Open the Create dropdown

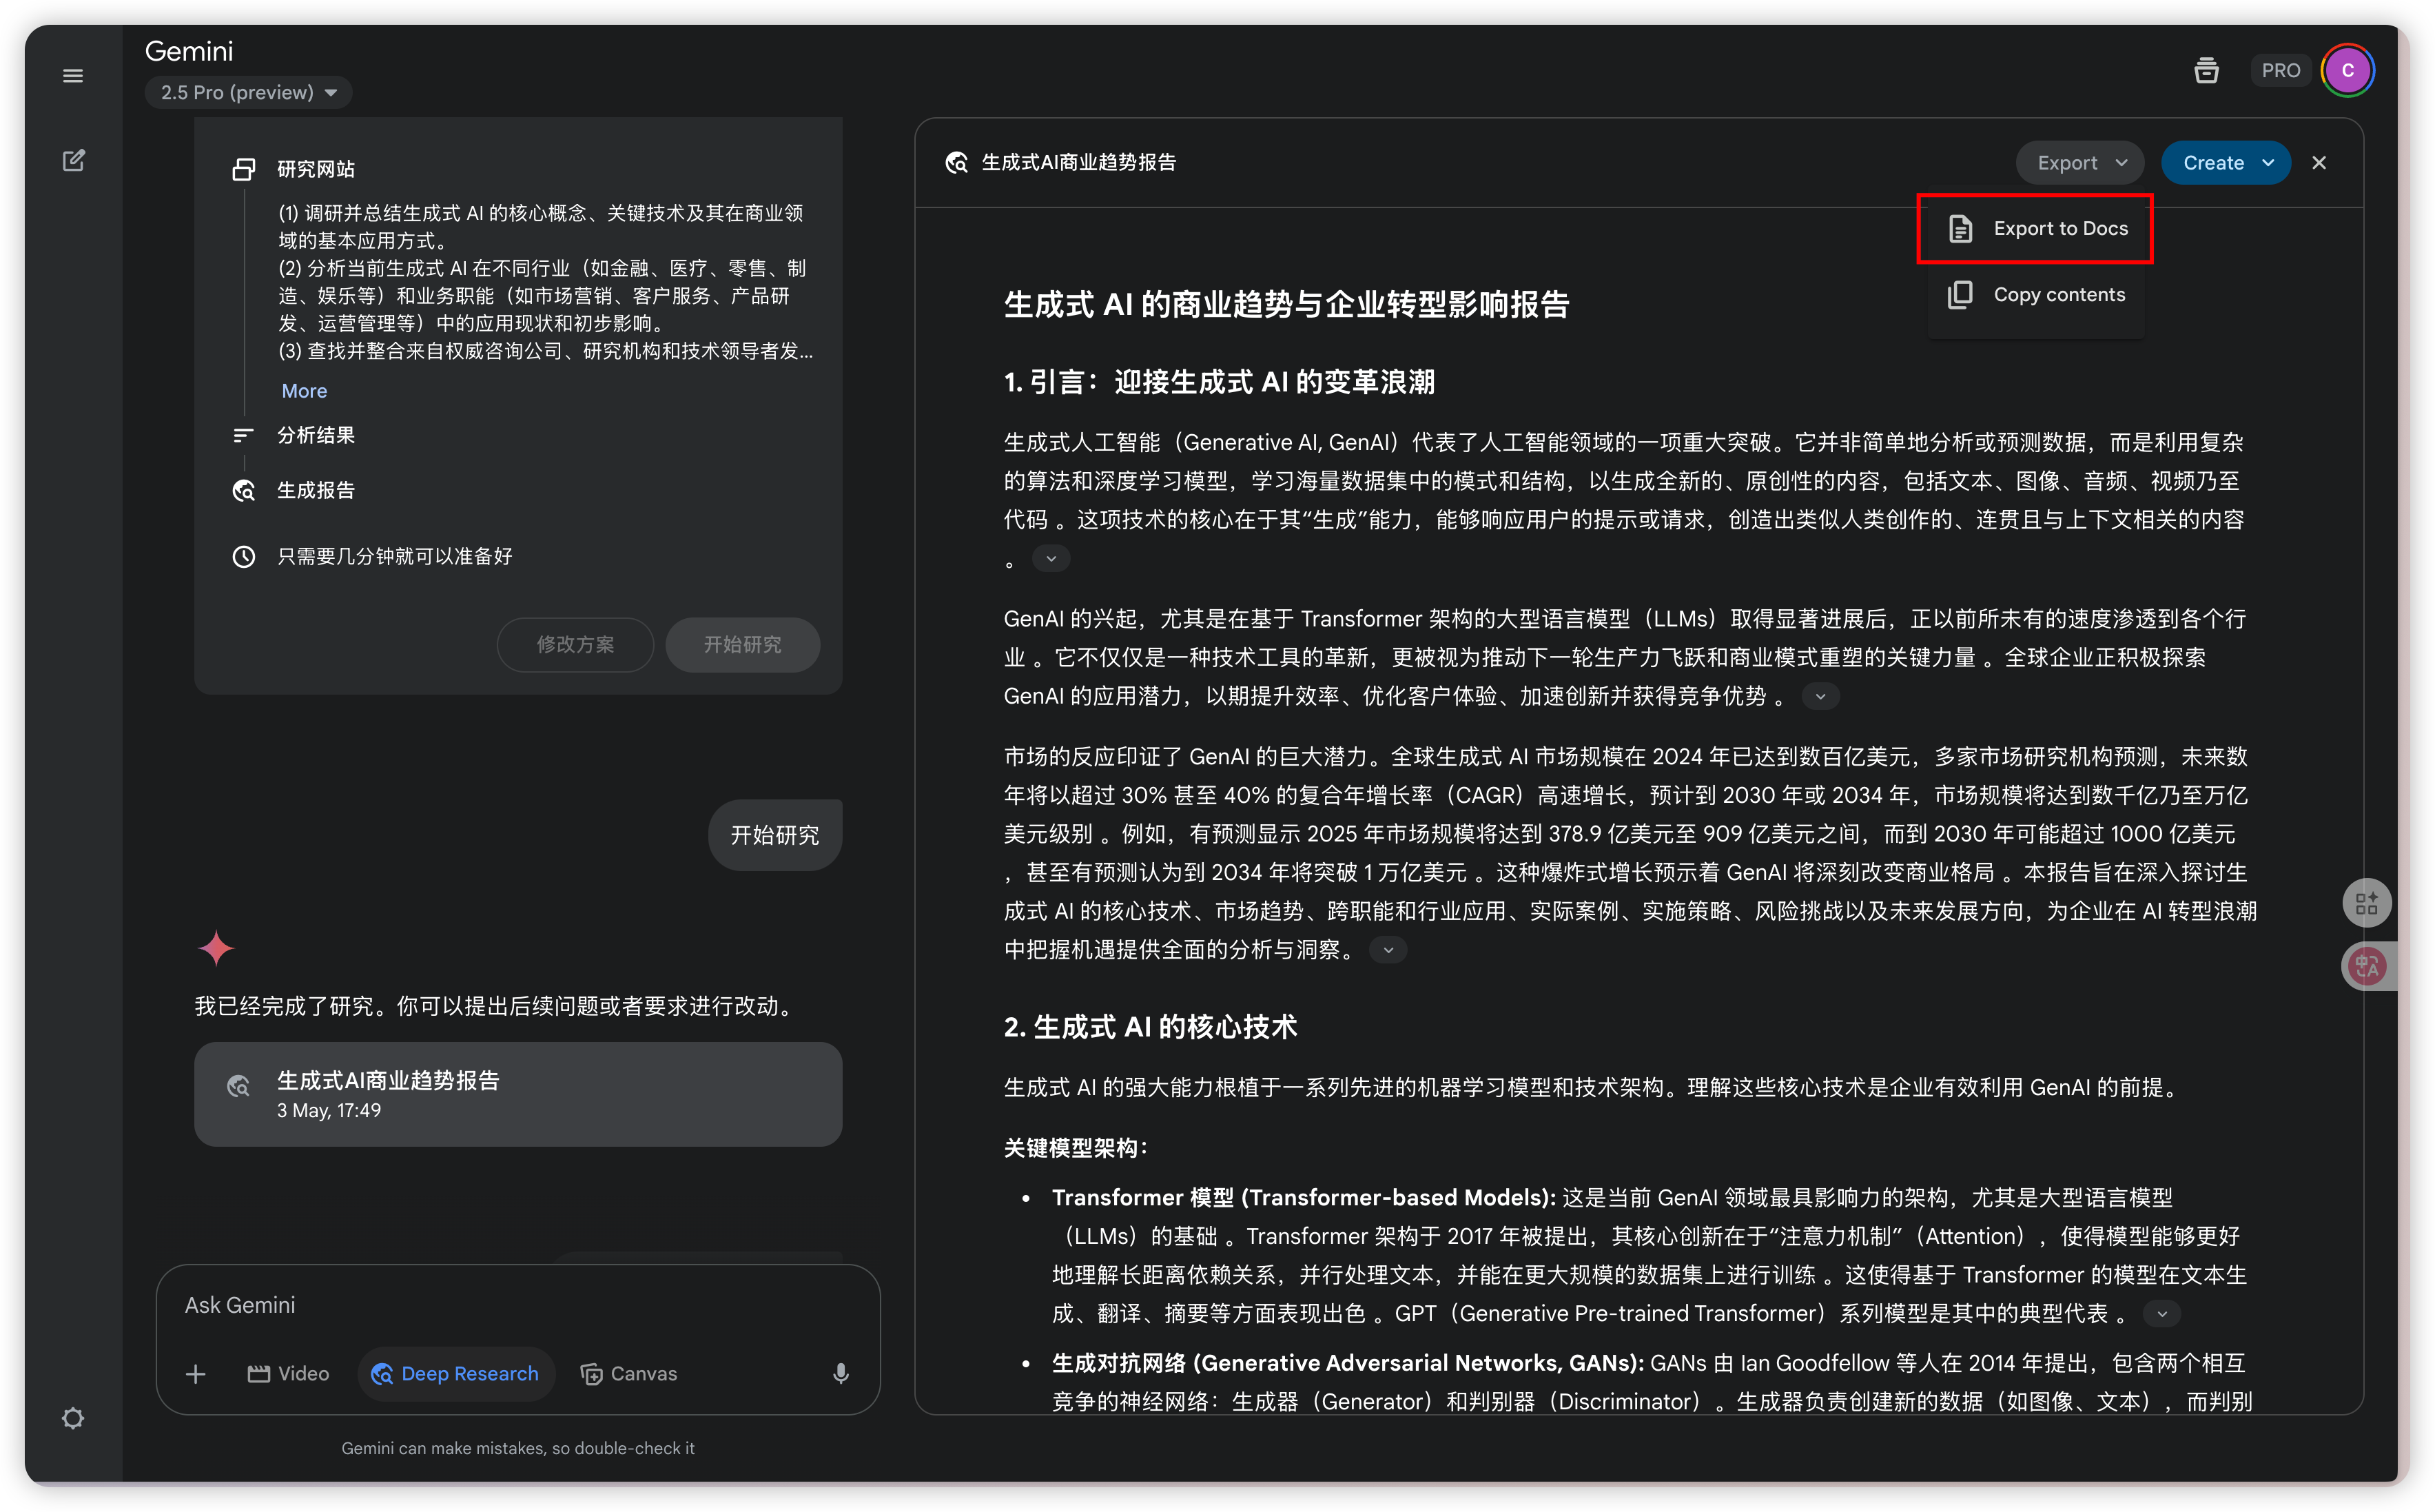2225,163
